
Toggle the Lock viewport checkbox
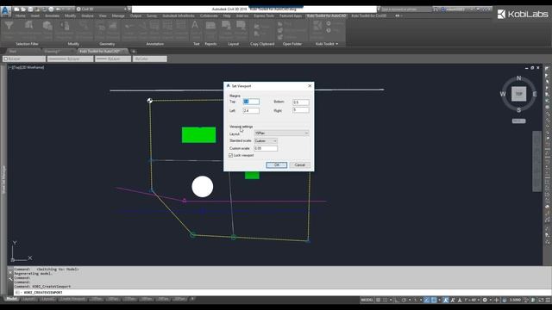coord(231,155)
